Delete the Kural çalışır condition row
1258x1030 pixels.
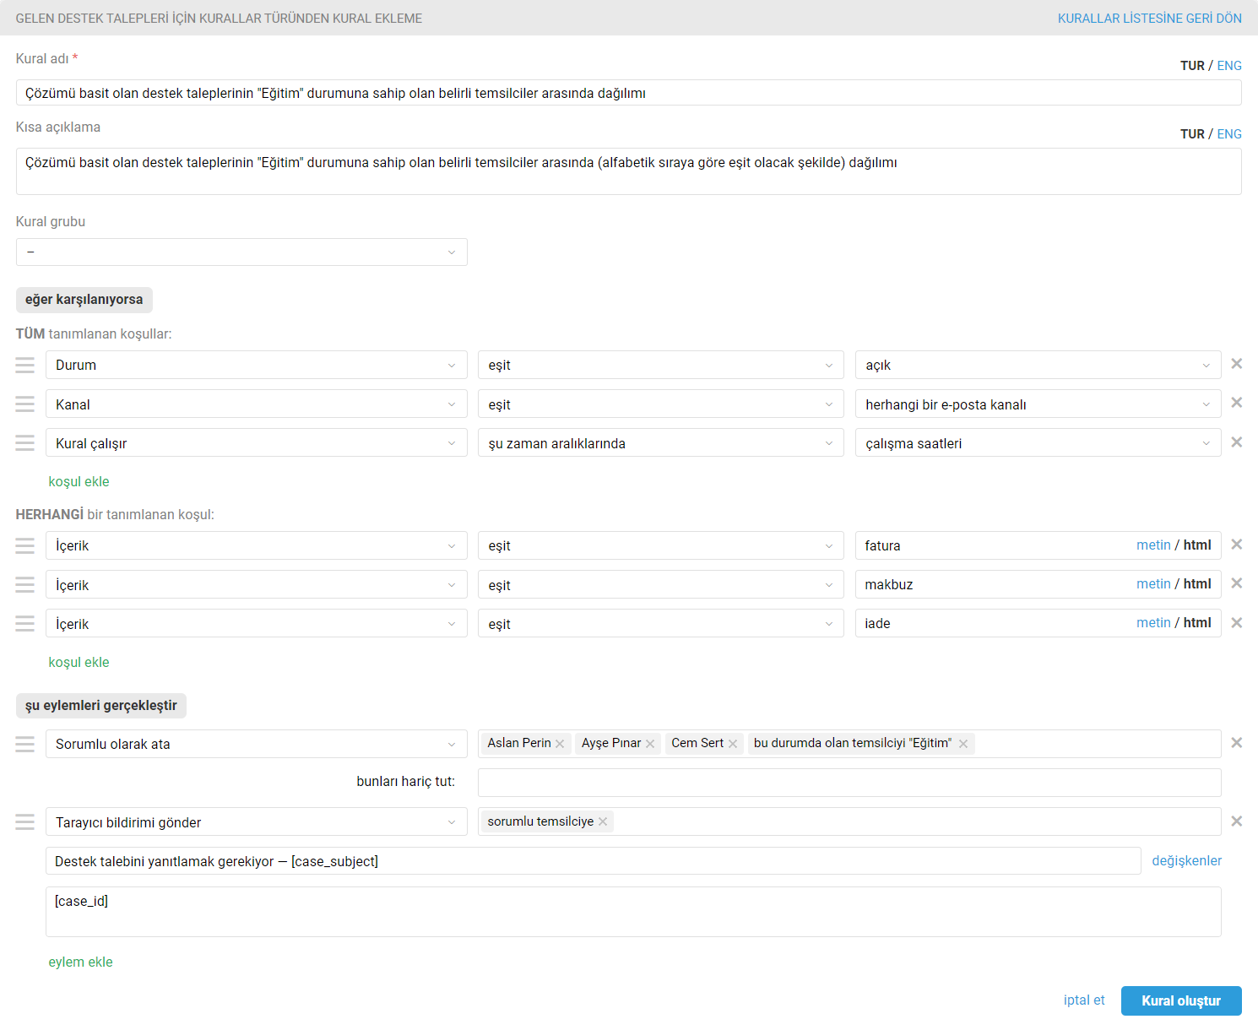point(1236,442)
